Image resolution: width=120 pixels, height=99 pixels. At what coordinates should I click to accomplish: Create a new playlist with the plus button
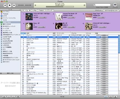pyautogui.click(x=4, y=97)
